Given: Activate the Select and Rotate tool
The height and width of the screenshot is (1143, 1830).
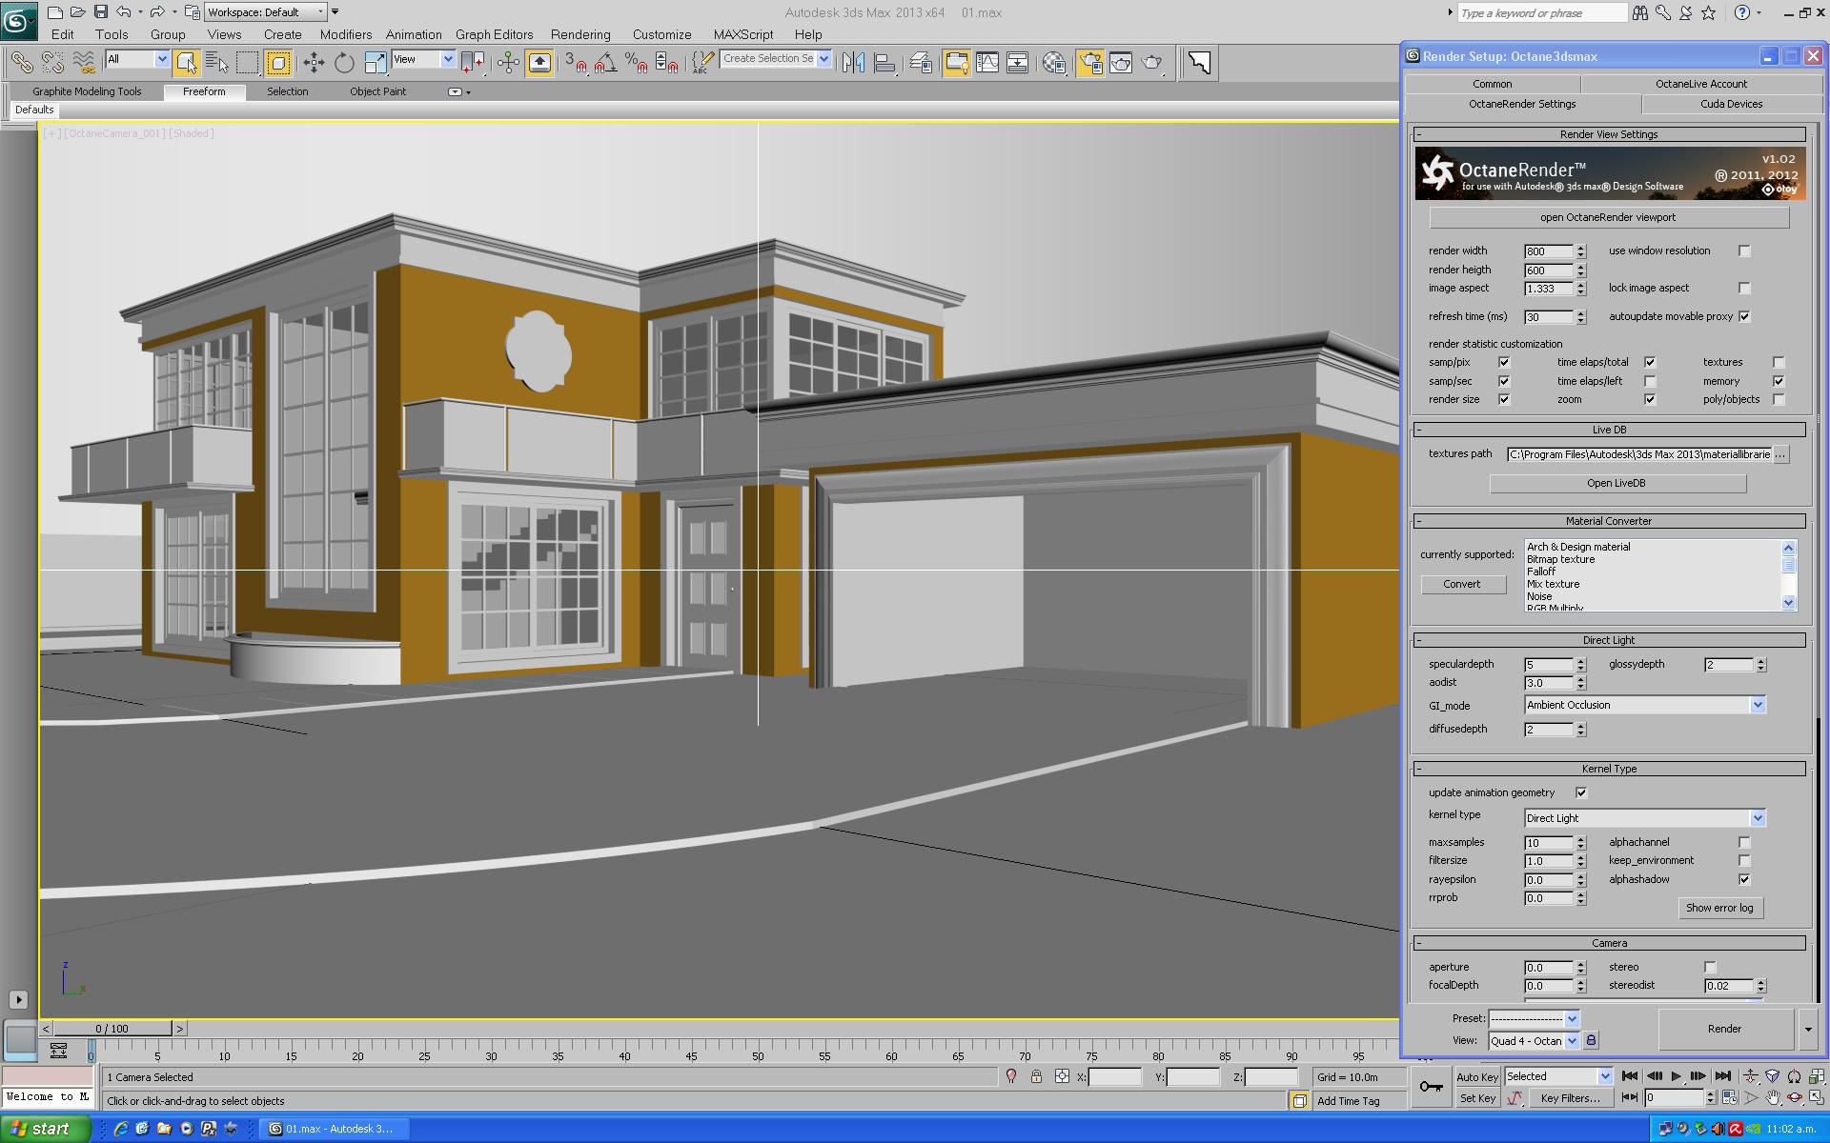Looking at the screenshot, I should click(x=344, y=63).
